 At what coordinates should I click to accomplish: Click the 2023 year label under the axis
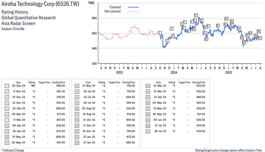click(119, 72)
